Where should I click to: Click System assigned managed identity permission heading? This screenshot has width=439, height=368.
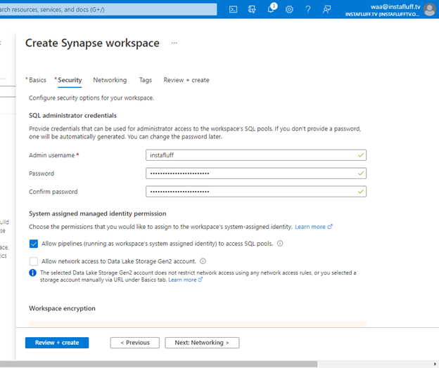click(x=97, y=213)
